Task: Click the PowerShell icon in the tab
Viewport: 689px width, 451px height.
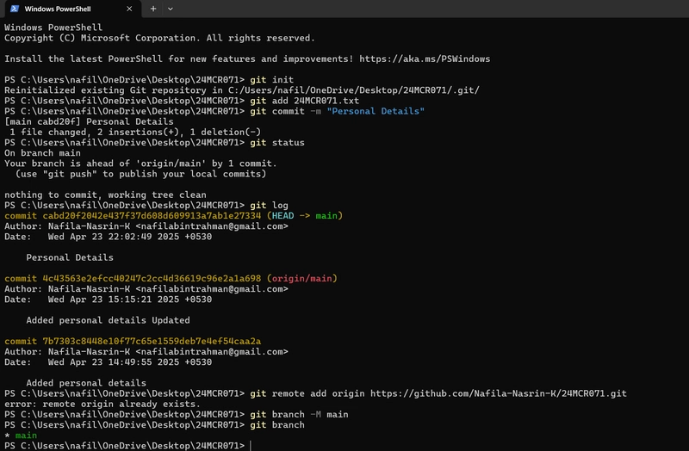Action: click(15, 9)
